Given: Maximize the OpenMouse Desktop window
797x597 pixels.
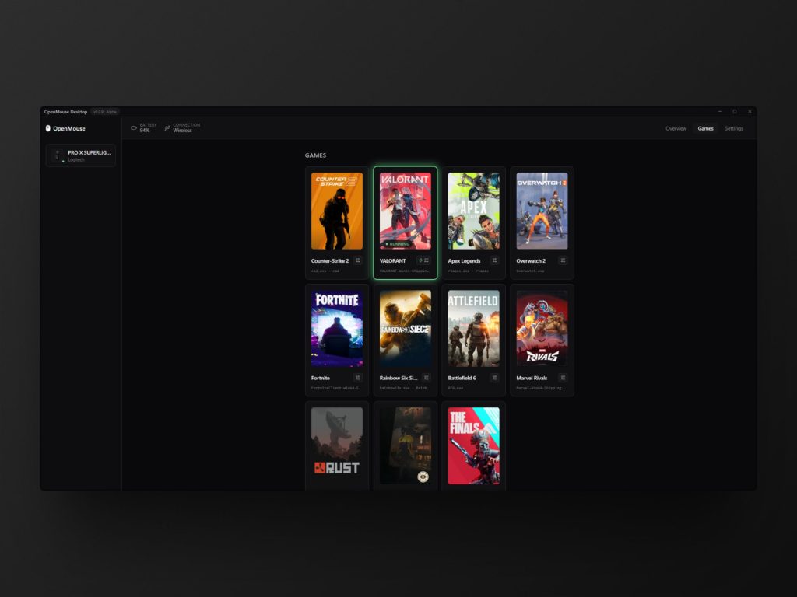Looking at the screenshot, I should tap(735, 112).
